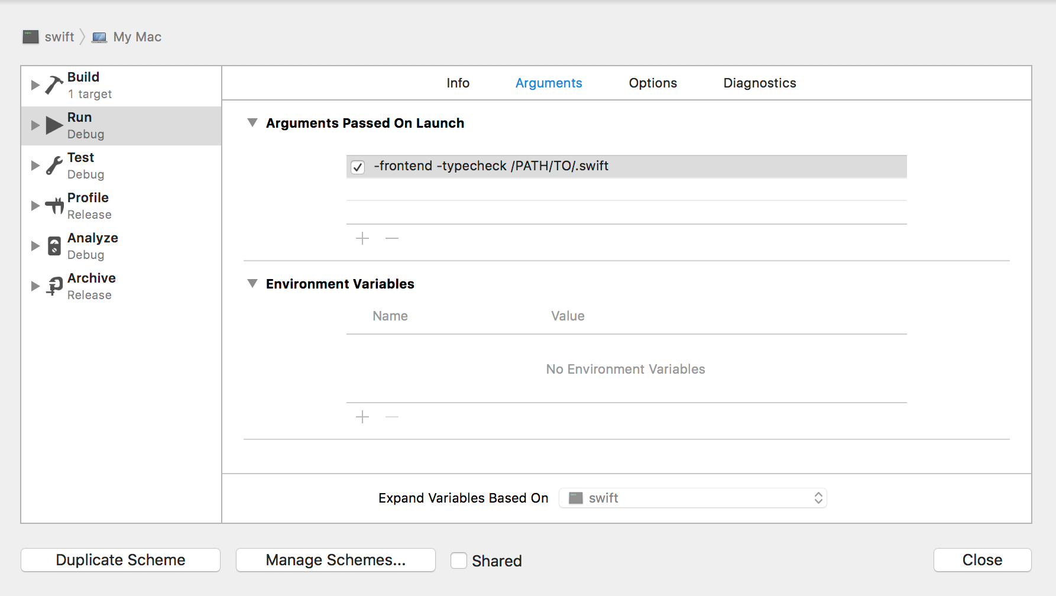
Task: Open Expand Variables Based On dropdown
Action: 692,498
